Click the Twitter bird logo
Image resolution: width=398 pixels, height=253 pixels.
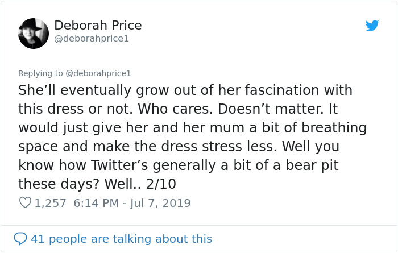pyautogui.click(x=372, y=26)
